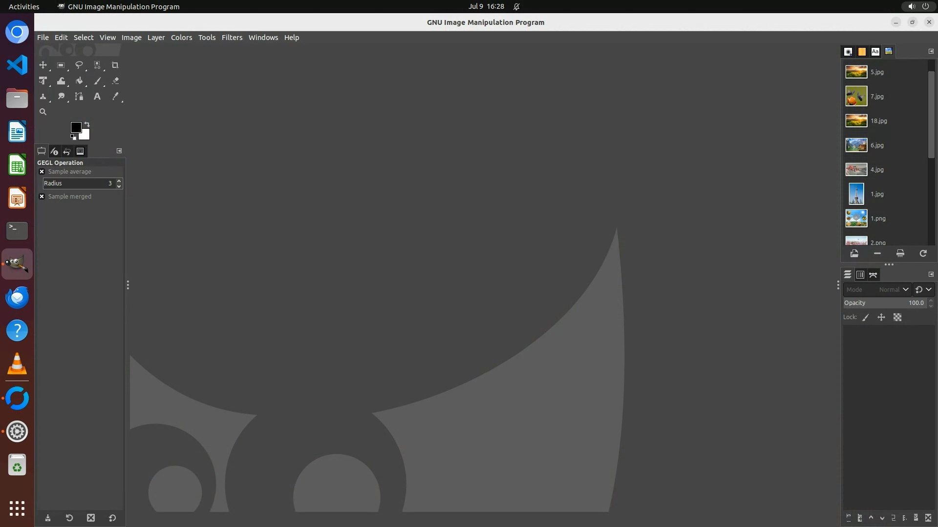Viewport: 938px width, 527px height.
Task: Open the Filters menu
Action: click(x=232, y=38)
